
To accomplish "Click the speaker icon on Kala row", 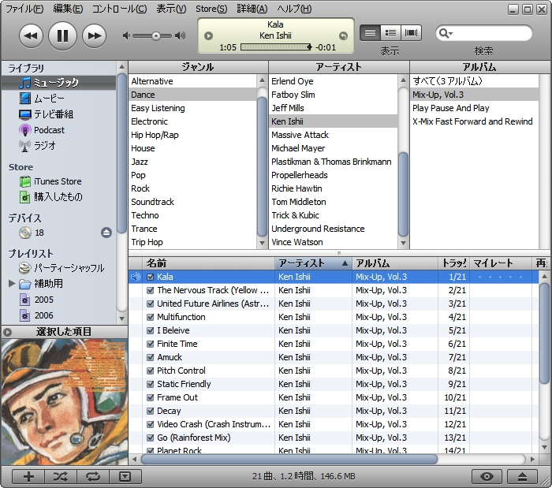I will click(136, 277).
